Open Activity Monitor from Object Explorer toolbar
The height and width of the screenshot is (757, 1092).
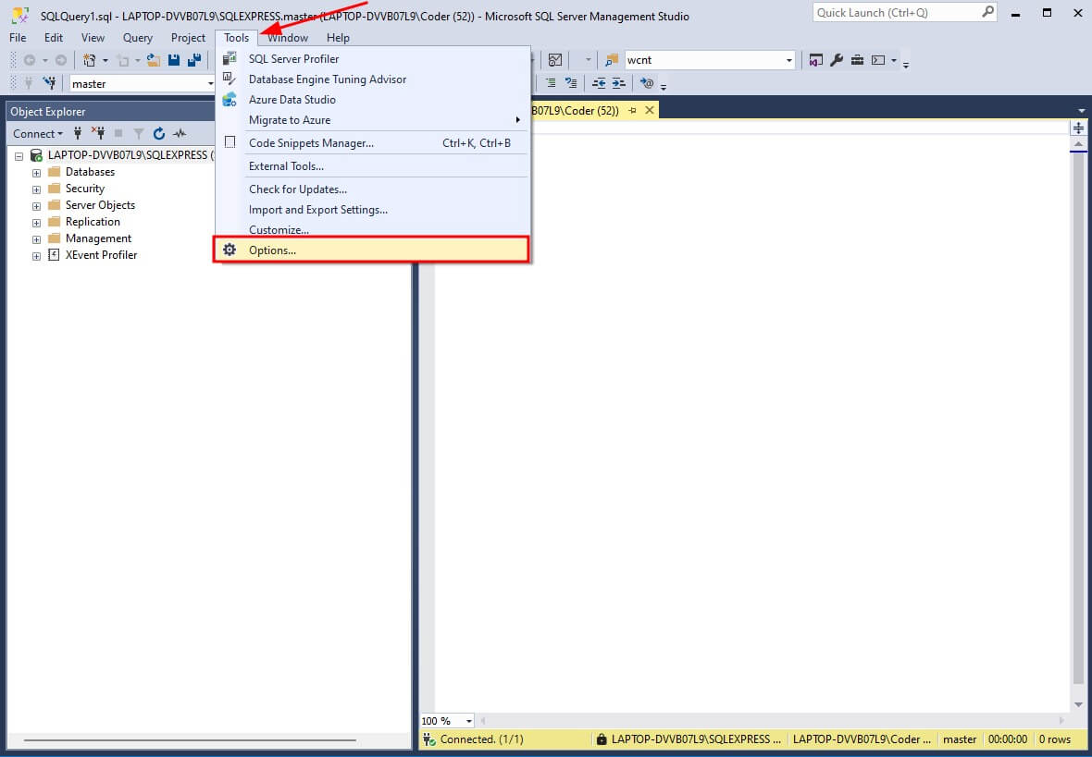pos(178,133)
